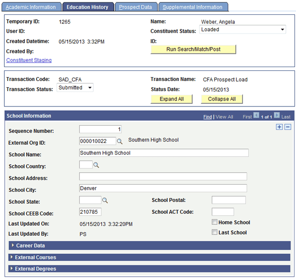
Task: Open the Transaction Status dropdown
Action: point(75,87)
